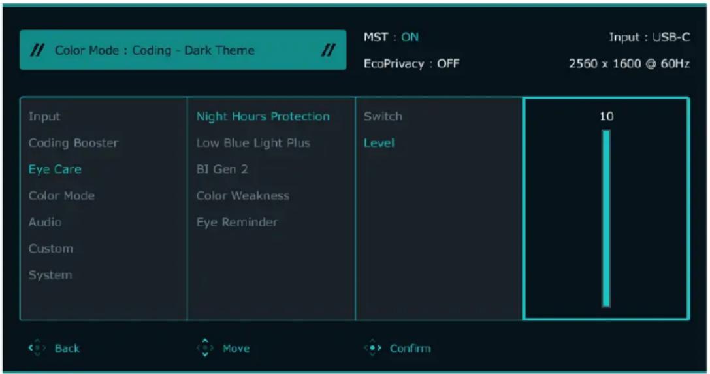Viewport: 710px width, 374px height.
Task: Click the left double-slash banner icon
Action: [x=37, y=50]
